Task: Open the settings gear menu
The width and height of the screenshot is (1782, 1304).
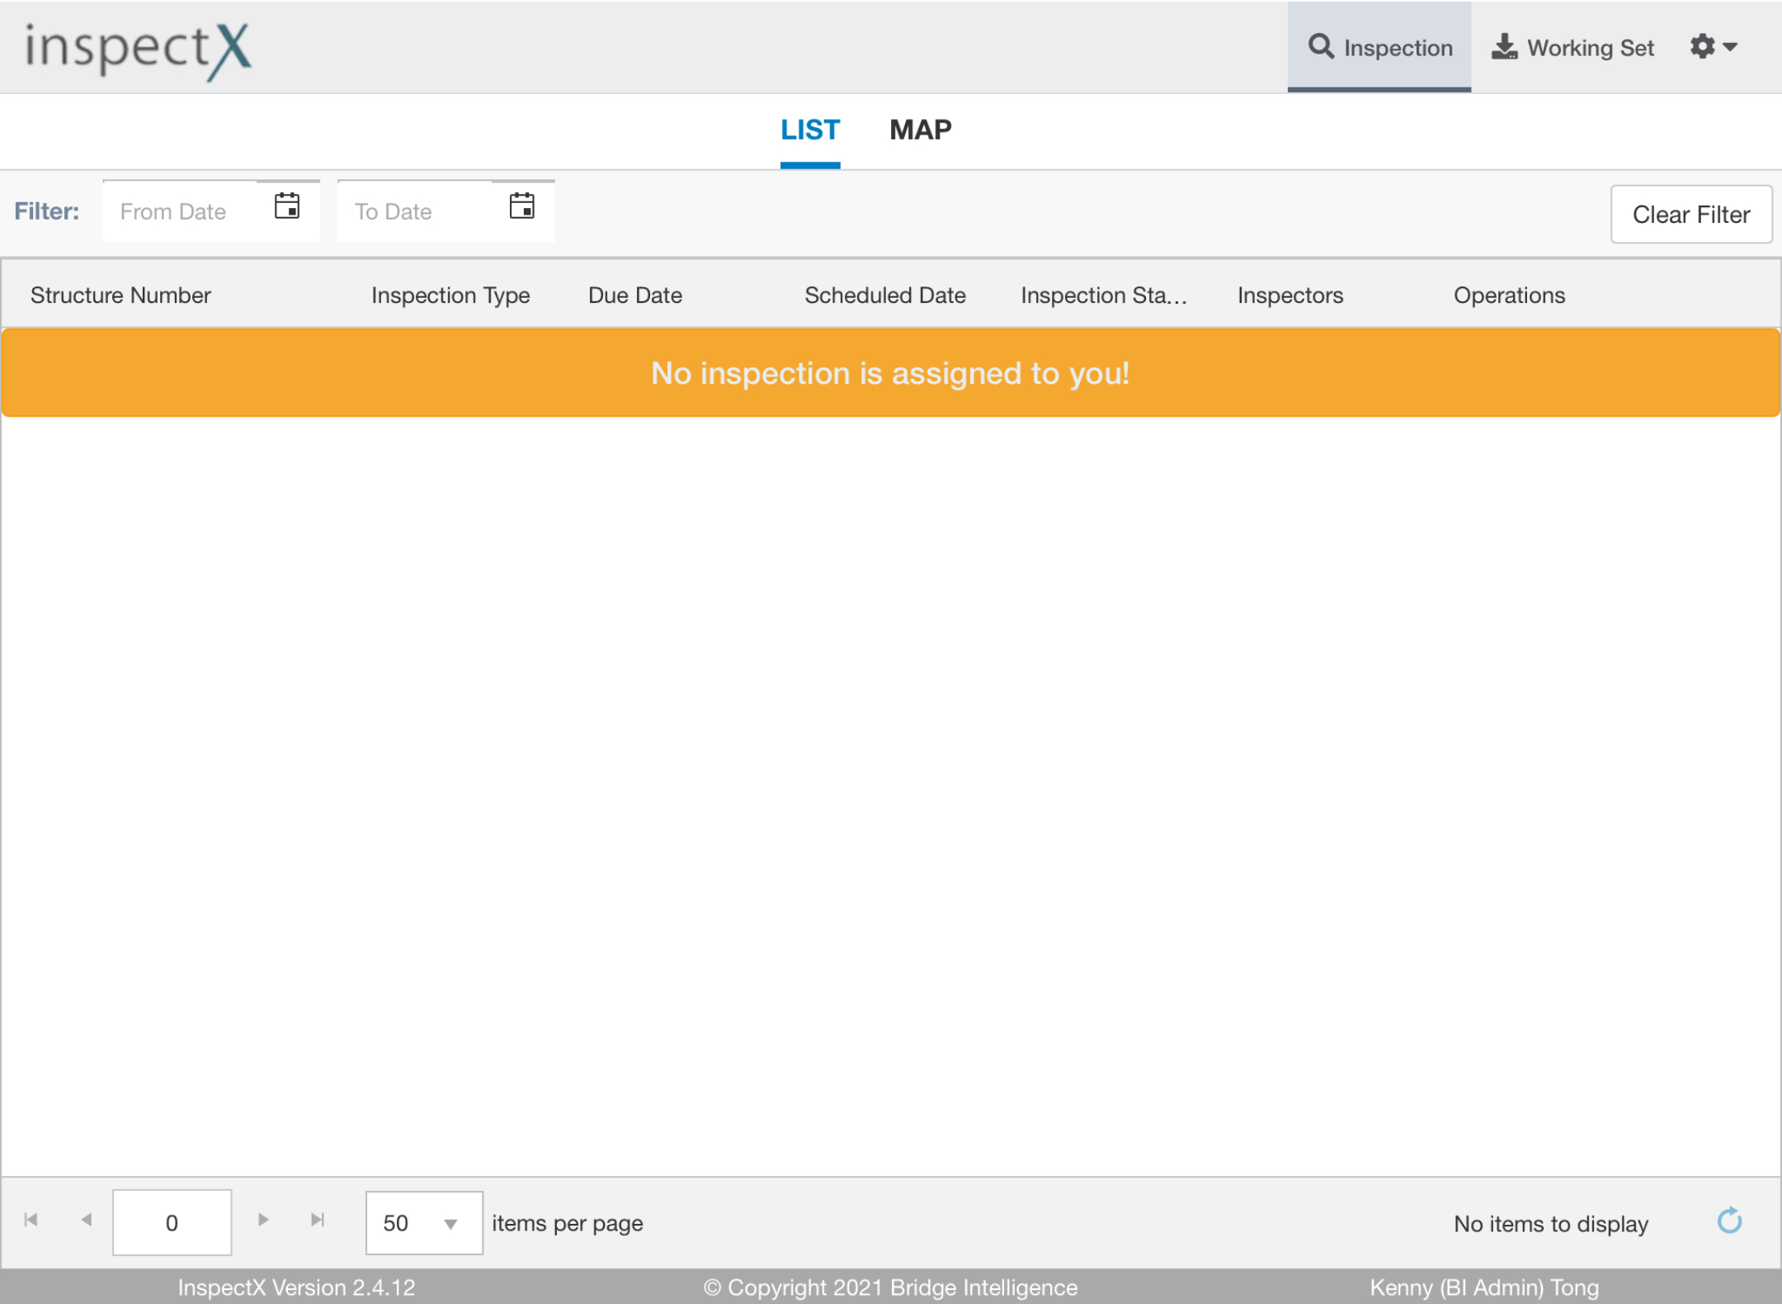Action: click(x=1713, y=47)
